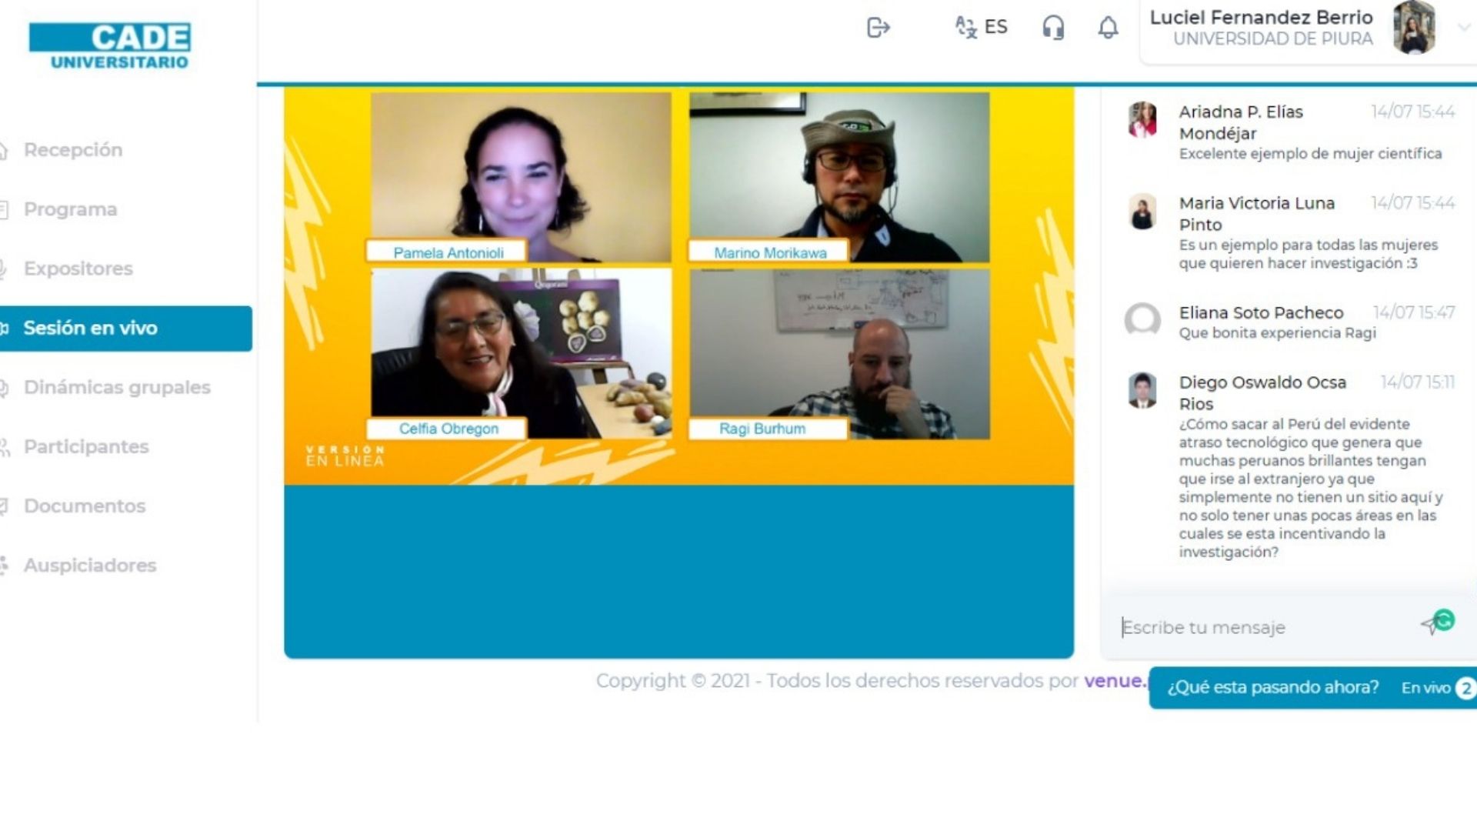Open Recepción in the sidebar
This screenshot has height=831, width=1477.
click(x=73, y=150)
